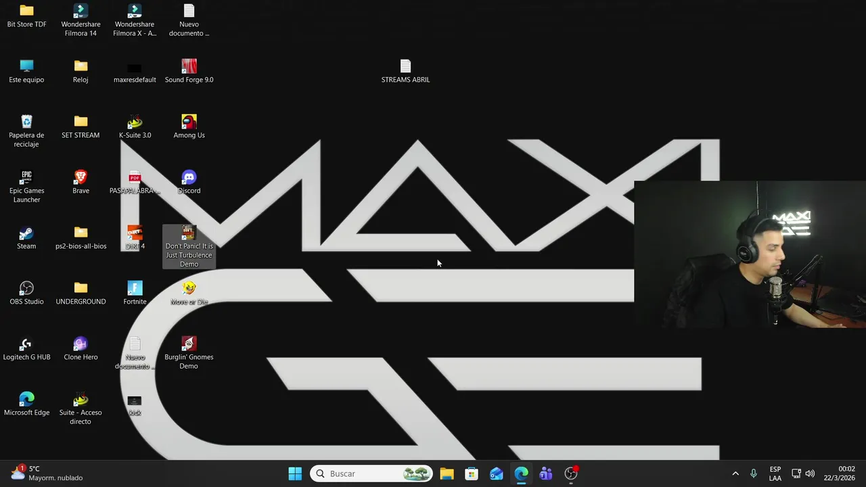This screenshot has height=487, width=866.
Task: Open Microsoft Teams from the taskbar
Action: (546, 473)
